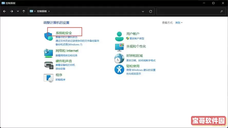The width and height of the screenshot is (228, 128).
Task: Open the 用户帐户 person icon
Action: pyautogui.click(x=119, y=36)
